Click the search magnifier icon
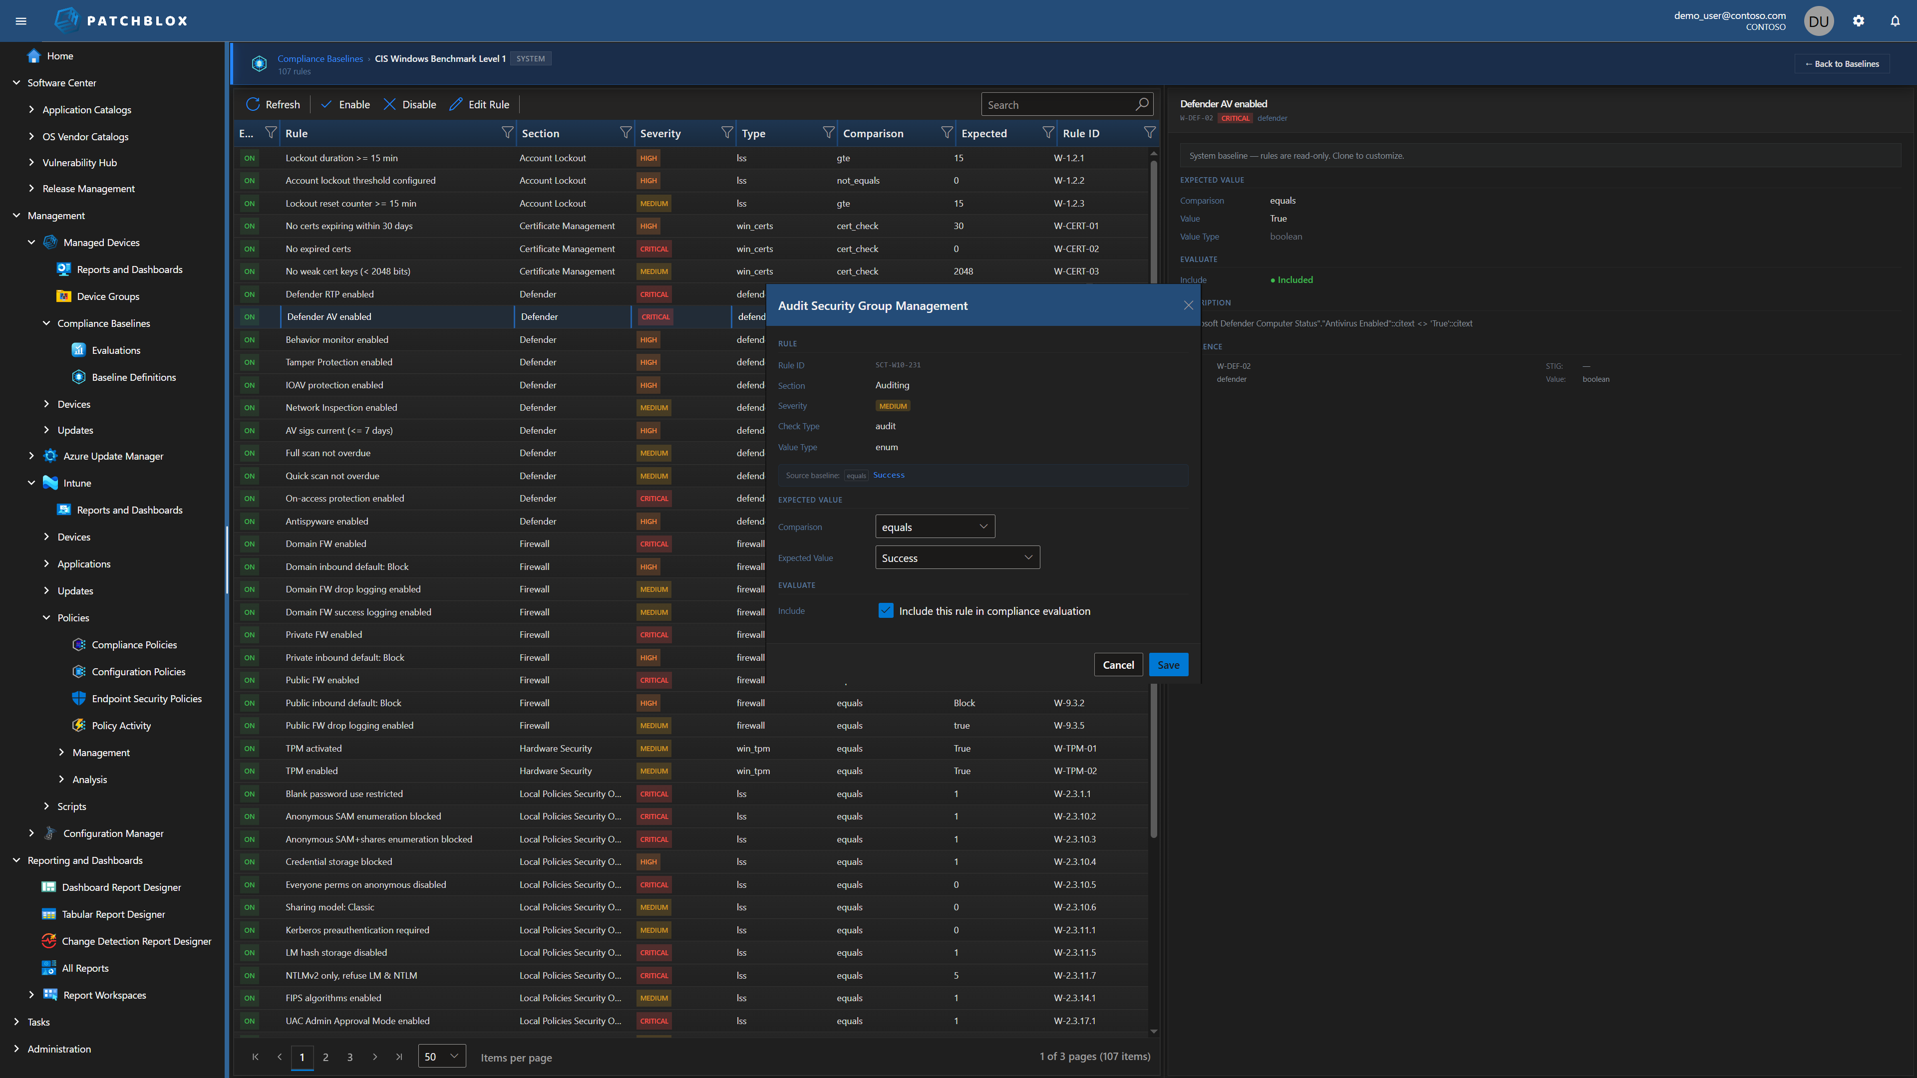The image size is (1917, 1078). (x=1142, y=104)
